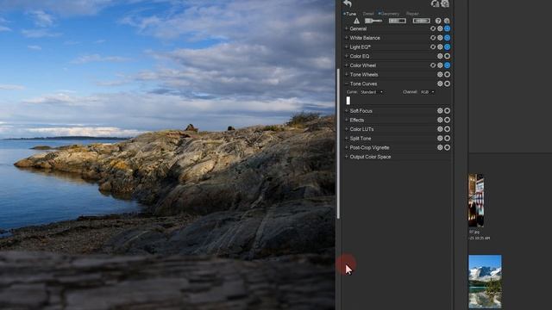Select the mountain lake thumbnail
The width and height of the screenshot is (552, 310).
(x=485, y=282)
